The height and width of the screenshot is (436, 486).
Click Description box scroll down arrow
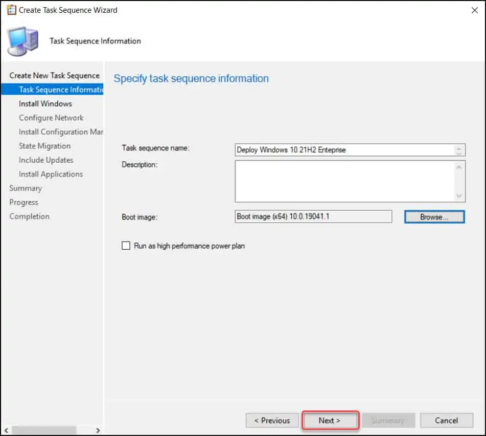[x=459, y=196]
